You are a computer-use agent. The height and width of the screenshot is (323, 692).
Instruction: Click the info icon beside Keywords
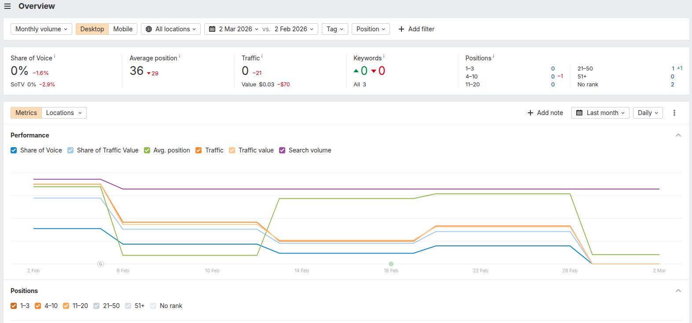pyautogui.click(x=384, y=56)
